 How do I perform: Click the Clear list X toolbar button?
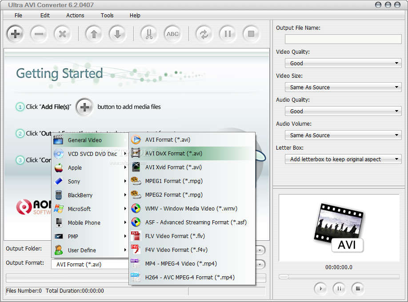[63, 34]
